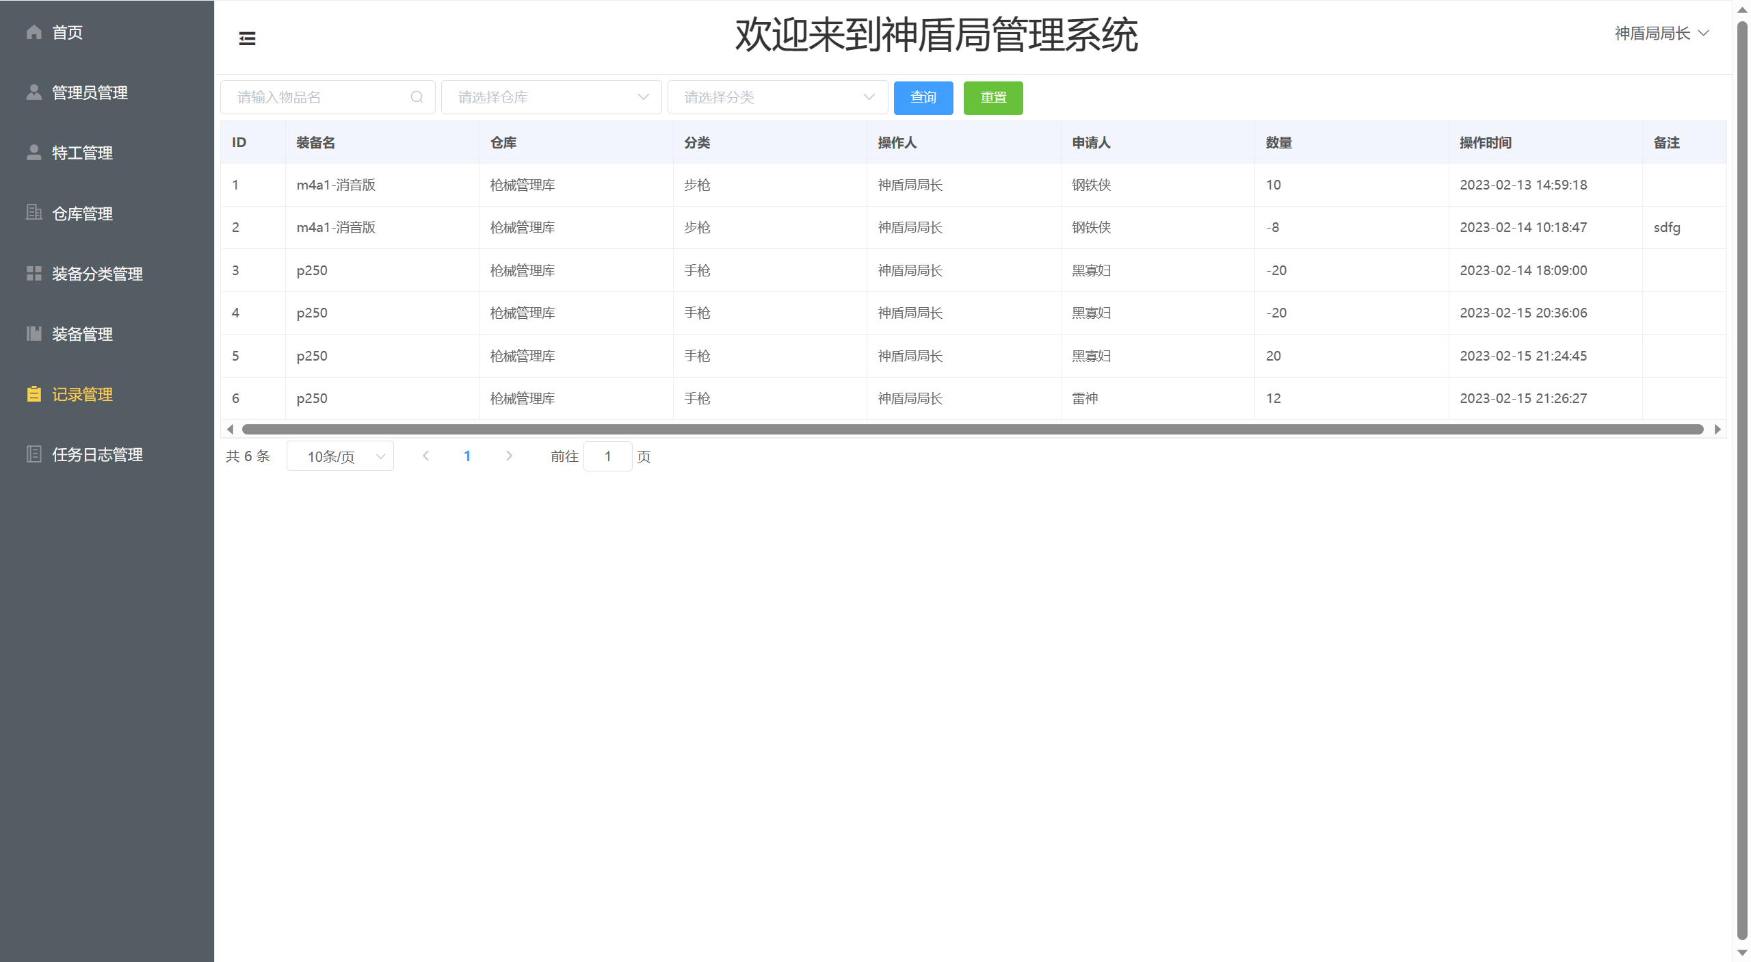Click the table scrollbar right arrow
The height and width of the screenshot is (962, 1751).
pyautogui.click(x=1717, y=429)
